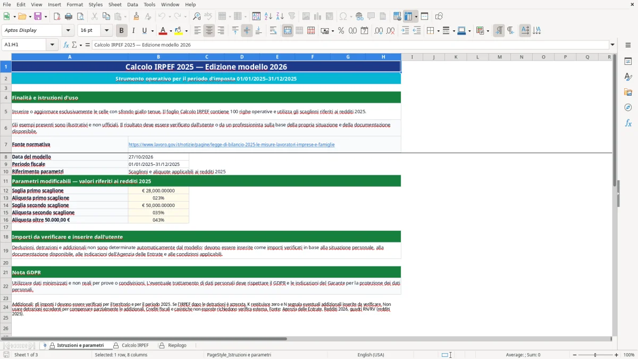638x359 pixels.
Task: Toggle Print Preview icon
Action: coord(80,16)
